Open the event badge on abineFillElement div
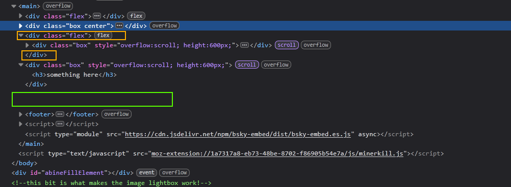 147,173
